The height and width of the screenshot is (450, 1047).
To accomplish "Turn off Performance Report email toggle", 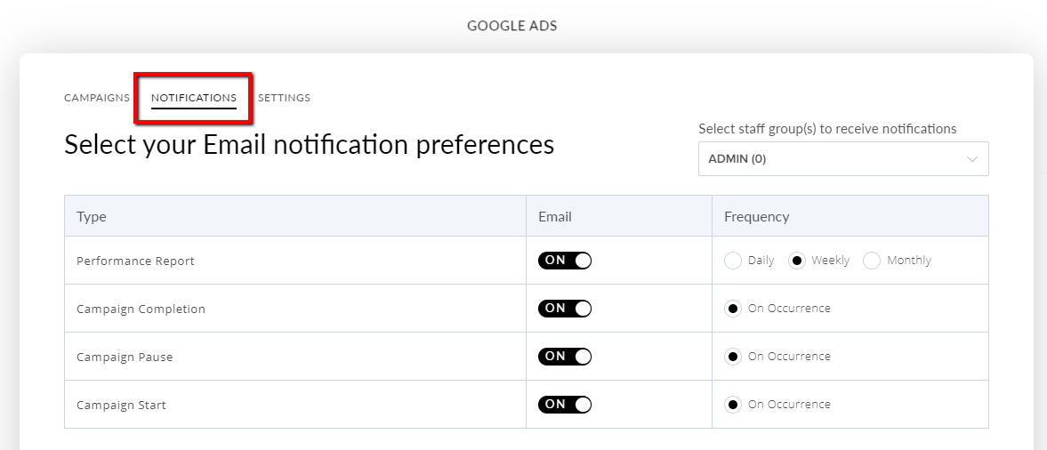I will pyautogui.click(x=565, y=261).
